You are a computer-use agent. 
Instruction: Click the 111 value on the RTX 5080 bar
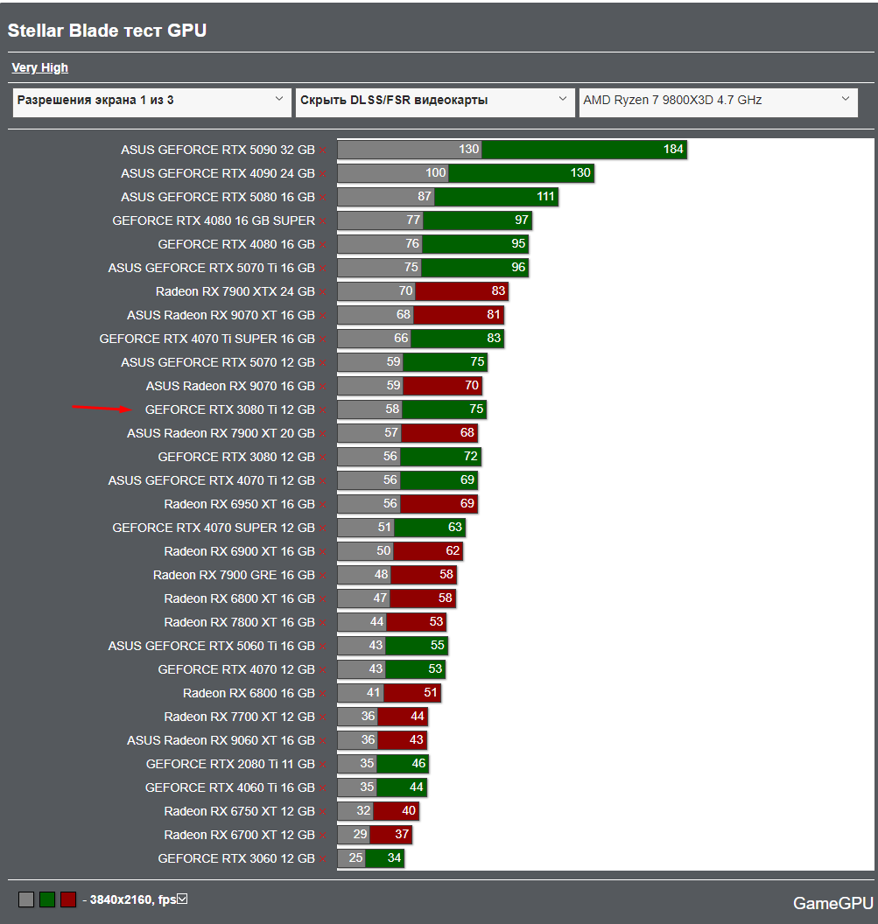click(x=546, y=196)
